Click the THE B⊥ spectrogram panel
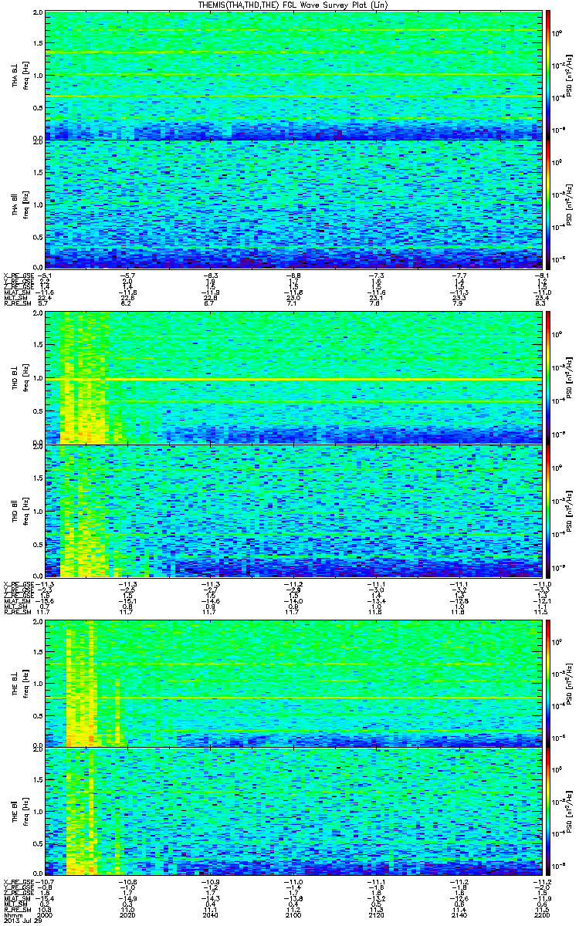 pos(294,682)
